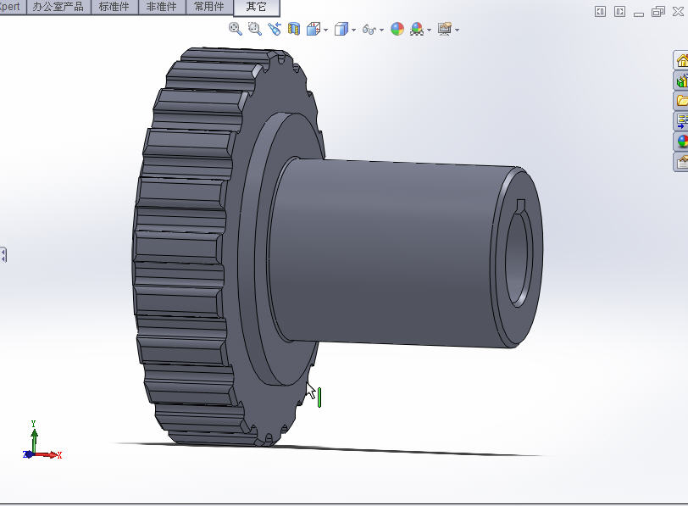
Task: Open the Design Library task pane
Action: coord(681,81)
